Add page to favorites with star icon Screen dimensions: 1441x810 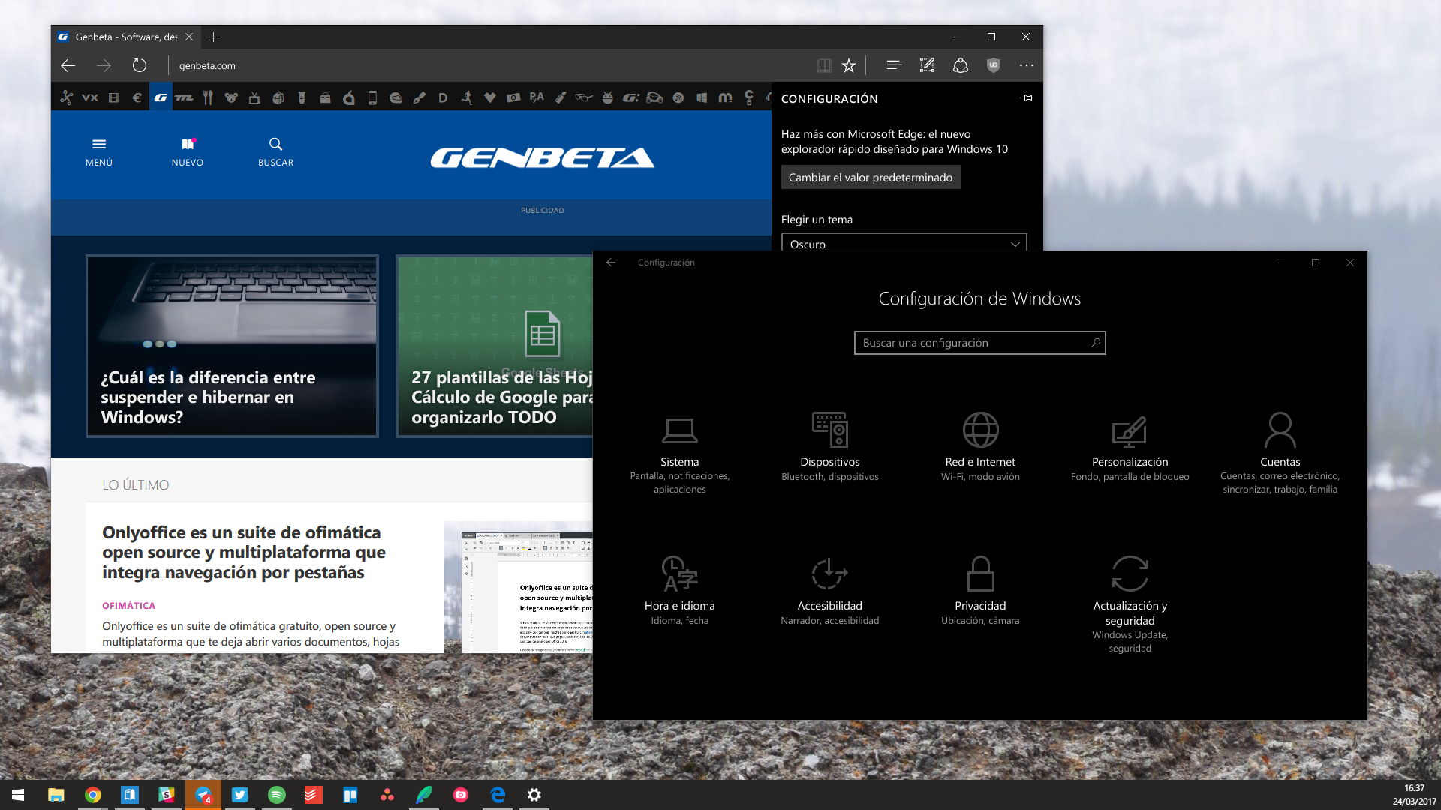(849, 65)
